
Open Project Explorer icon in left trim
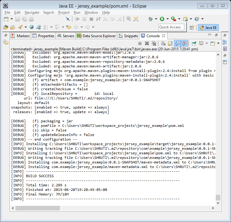[x=6, y=42]
